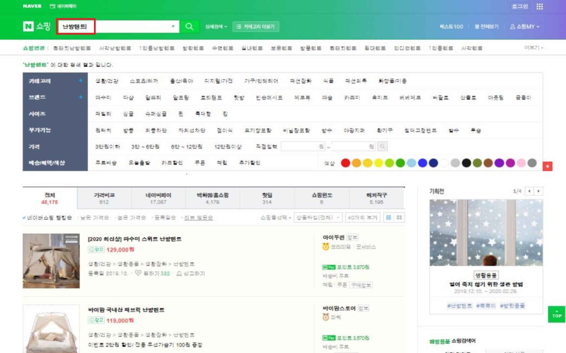Open the 쇼핑몰선택 dropdown

click(276, 218)
